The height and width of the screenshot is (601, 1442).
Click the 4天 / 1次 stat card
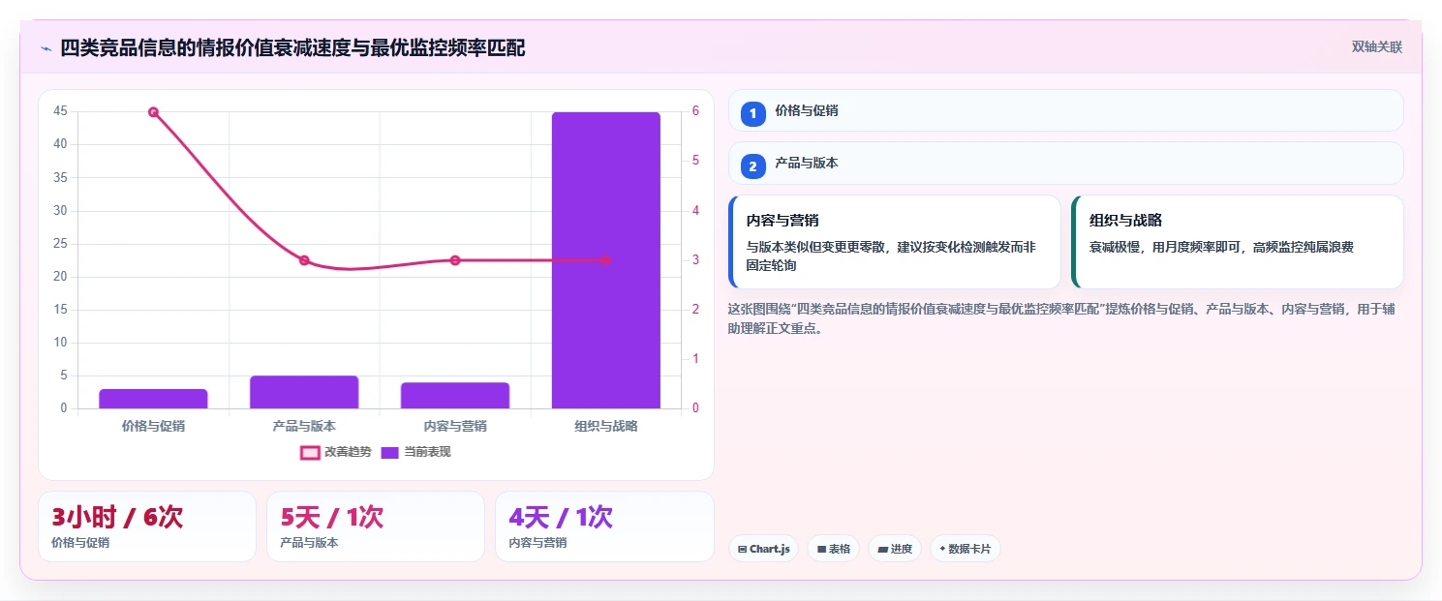coord(604,526)
